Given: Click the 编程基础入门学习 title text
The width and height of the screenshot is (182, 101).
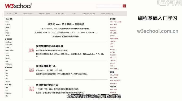Looking at the screenshot, I should pyautogui.click(x=158, y=18).
